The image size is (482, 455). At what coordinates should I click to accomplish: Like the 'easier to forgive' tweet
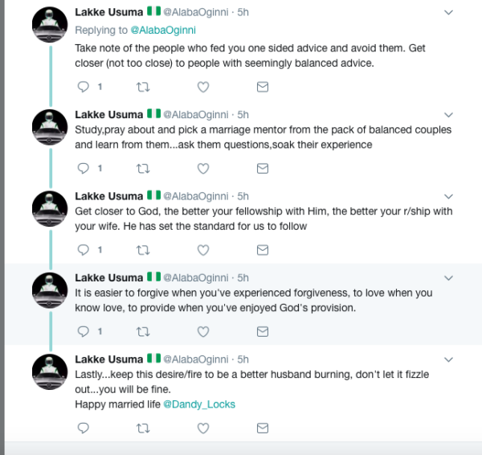tap(203, 332)
